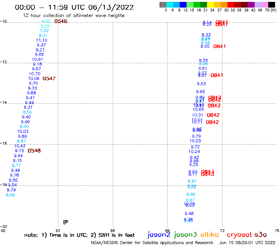This screenshot has width=280, height=246.
Task: Click the 0842 label beside 10.31
Action: [x=213, y=115]
